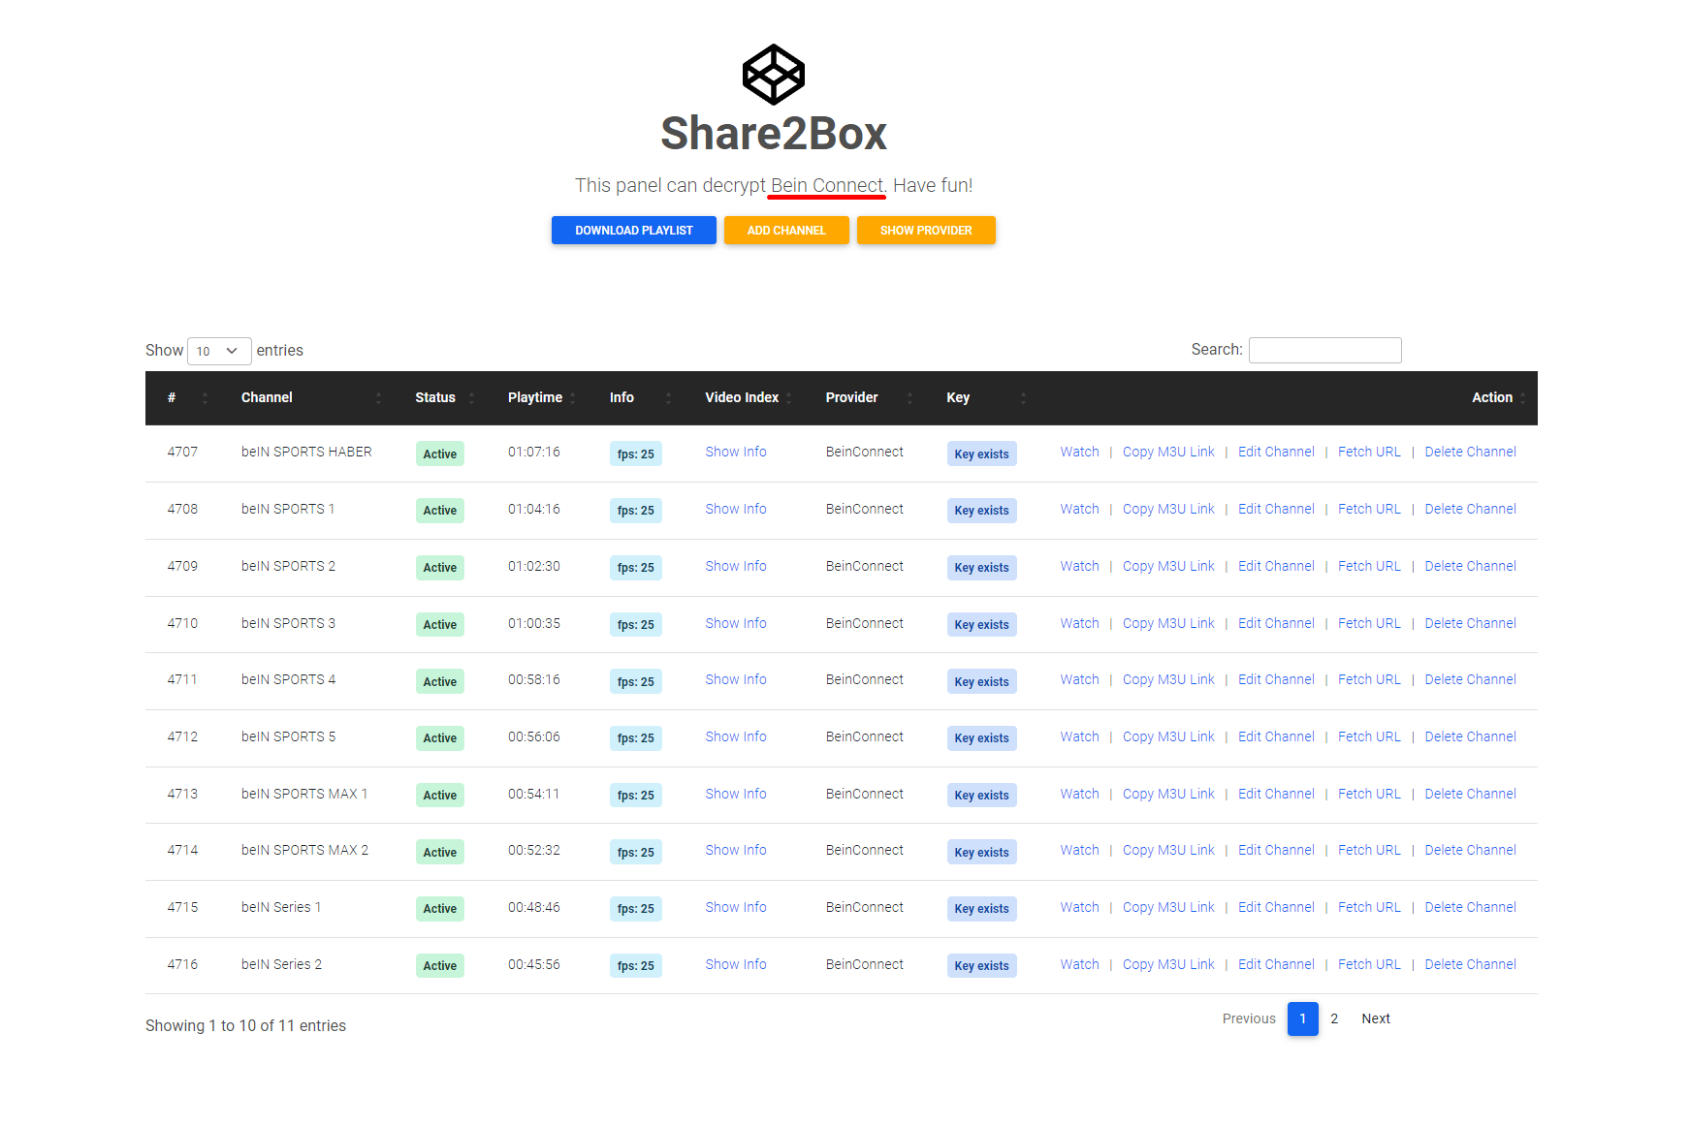1690x1127 pixels.
Task: Click the Add Channel button
Action: click(786, 231)
